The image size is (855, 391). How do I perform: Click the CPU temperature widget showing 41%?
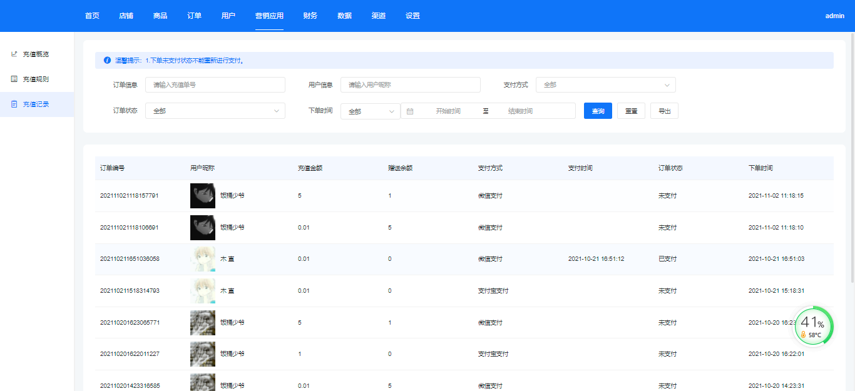813,325
